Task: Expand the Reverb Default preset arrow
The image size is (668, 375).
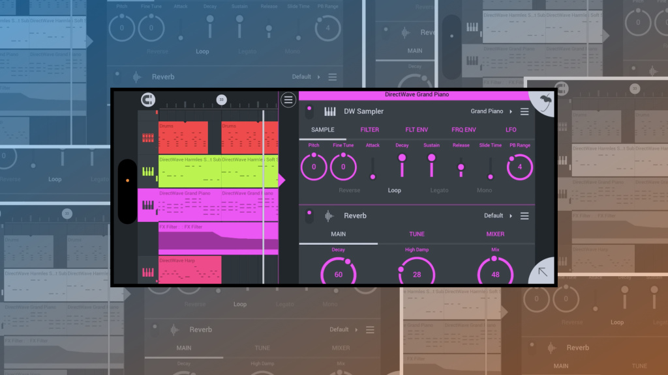Action: pyautogui.click(x=511, y=216)
